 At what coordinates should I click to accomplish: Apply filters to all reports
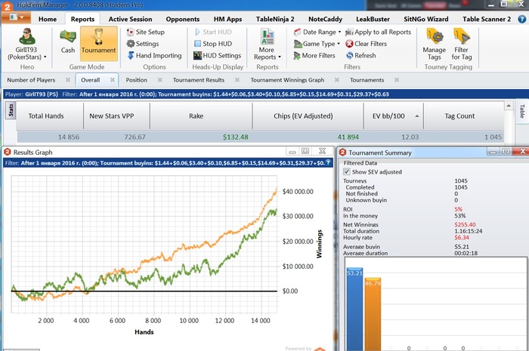coord(378,32)
